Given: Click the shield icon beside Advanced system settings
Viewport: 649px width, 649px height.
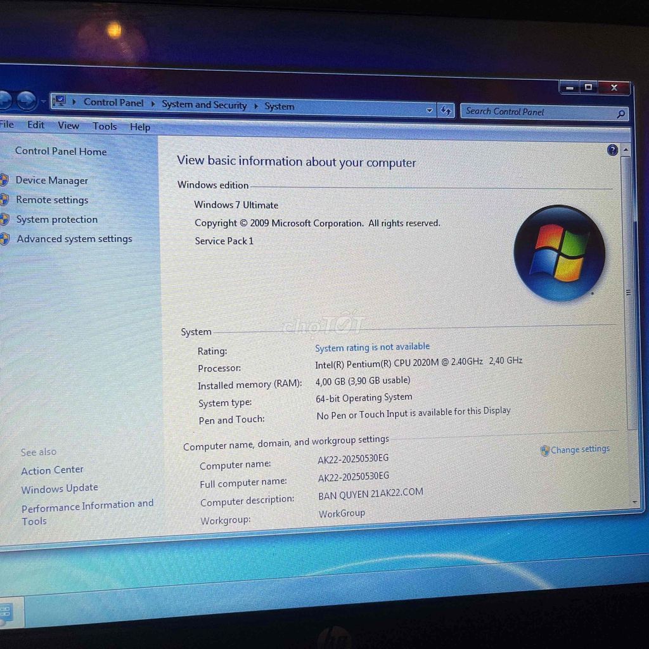Looking at the screenshot, I should click(4, 239).
